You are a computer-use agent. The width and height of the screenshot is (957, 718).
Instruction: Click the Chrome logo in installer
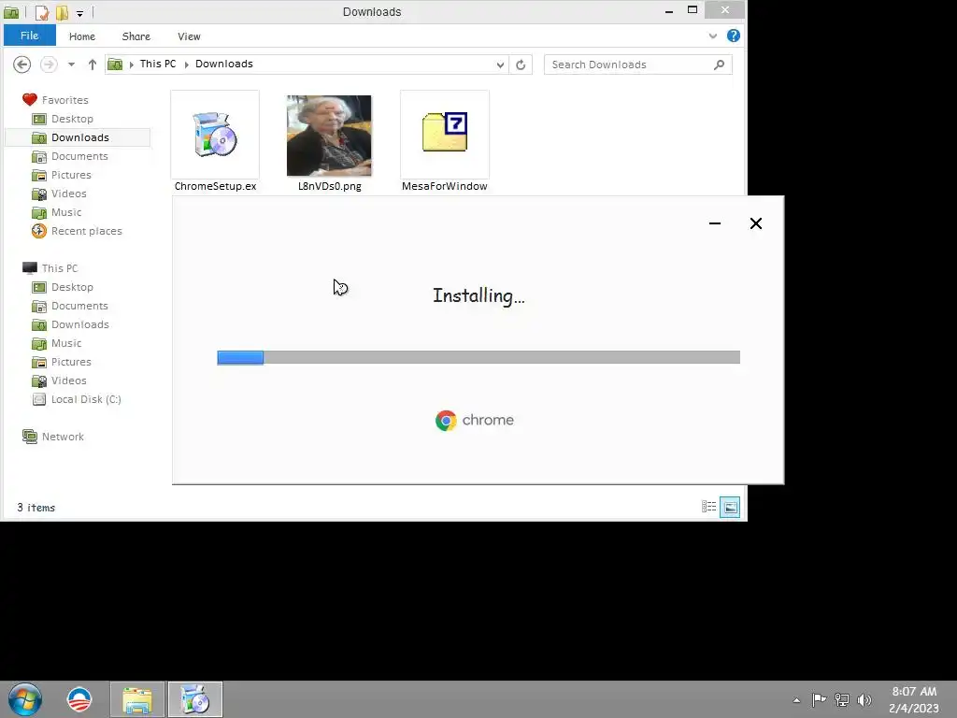point(446,421)
